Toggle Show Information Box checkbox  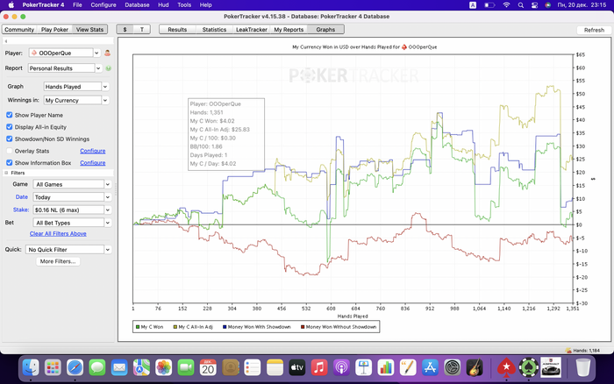coord(9,162)
